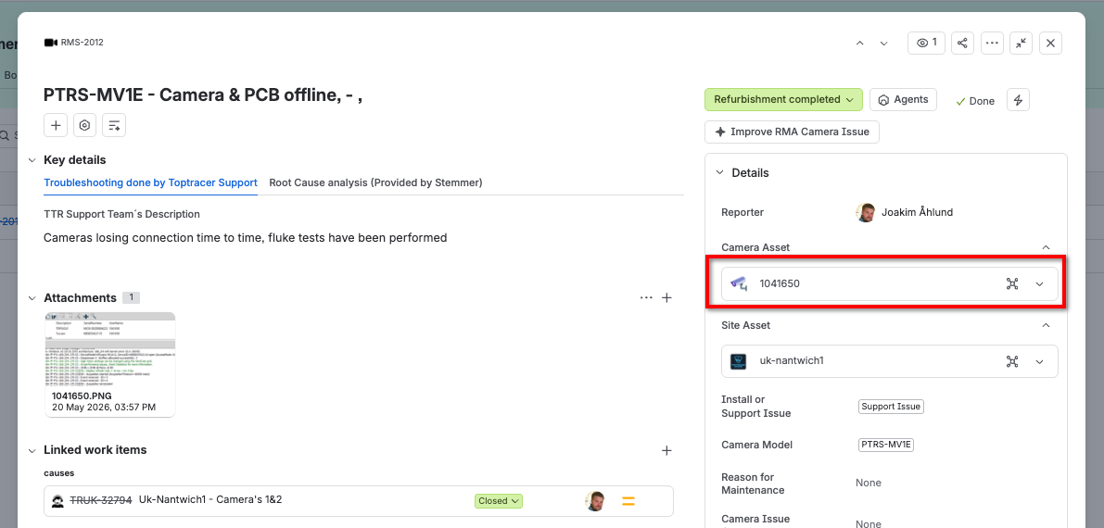Go to previous work item arrow

click(859, 43)
